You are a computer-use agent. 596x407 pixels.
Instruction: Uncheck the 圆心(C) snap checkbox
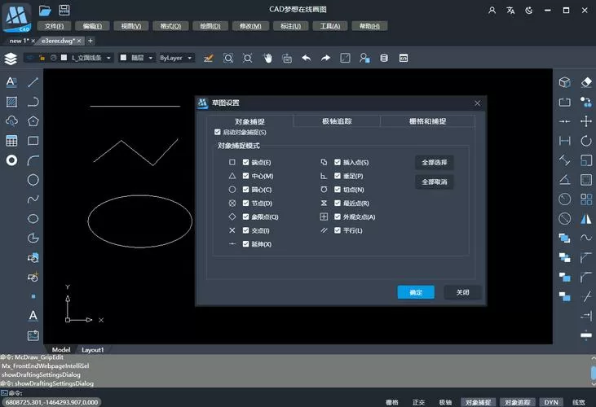245,190
